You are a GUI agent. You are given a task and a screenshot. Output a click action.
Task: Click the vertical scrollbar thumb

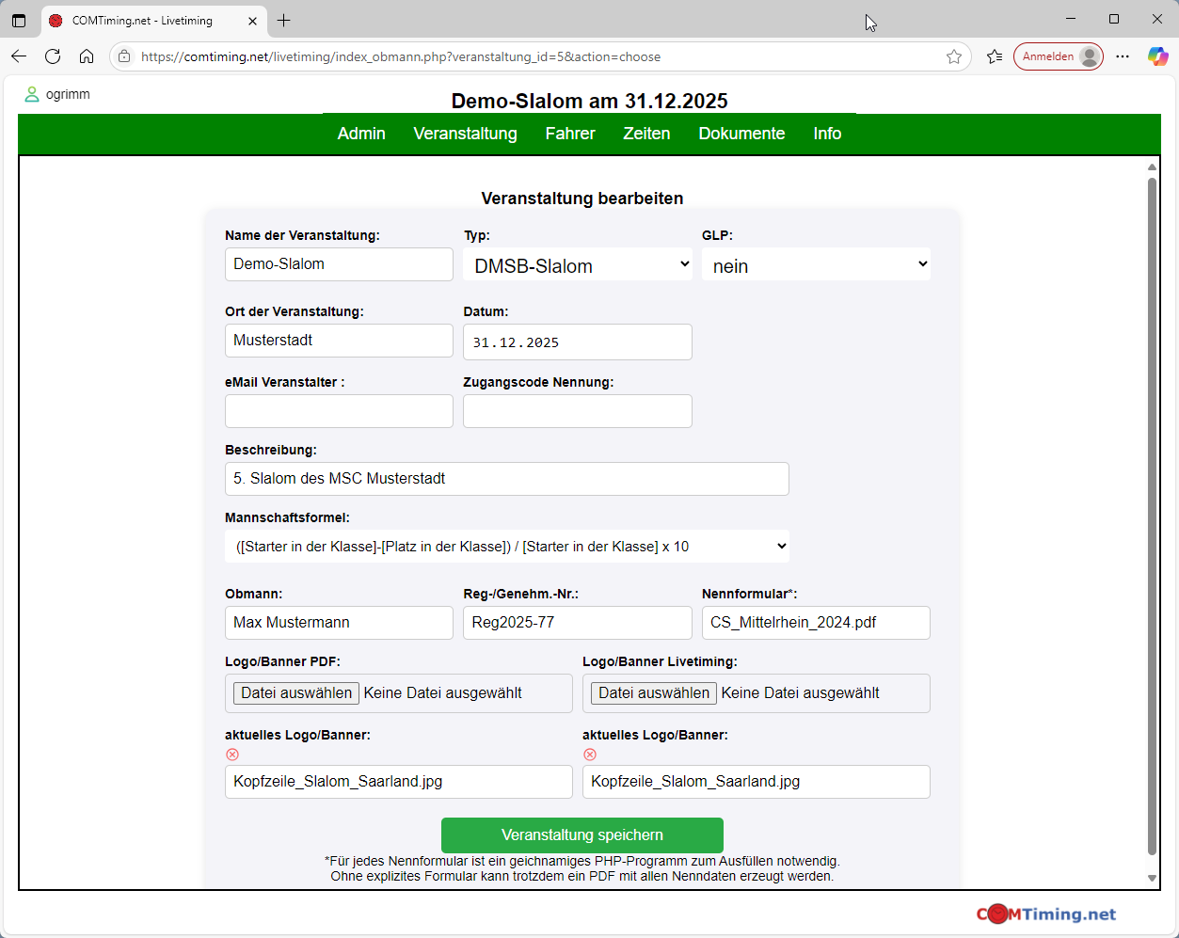tap(1152, 517)
